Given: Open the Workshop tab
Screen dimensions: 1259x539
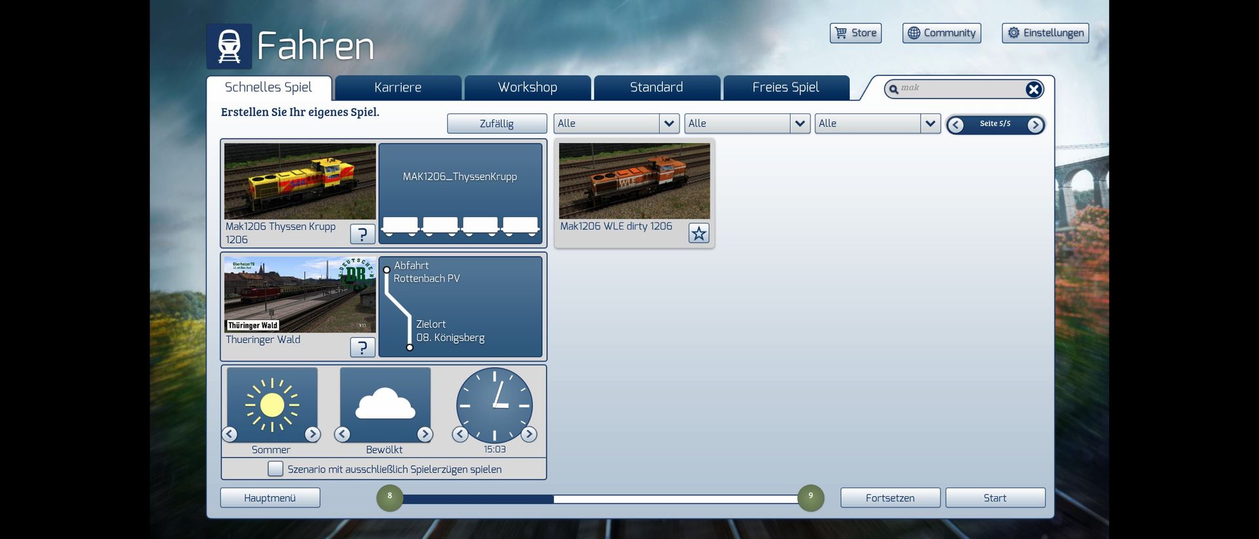Looking at the screenshot, I should click(528, 88).
